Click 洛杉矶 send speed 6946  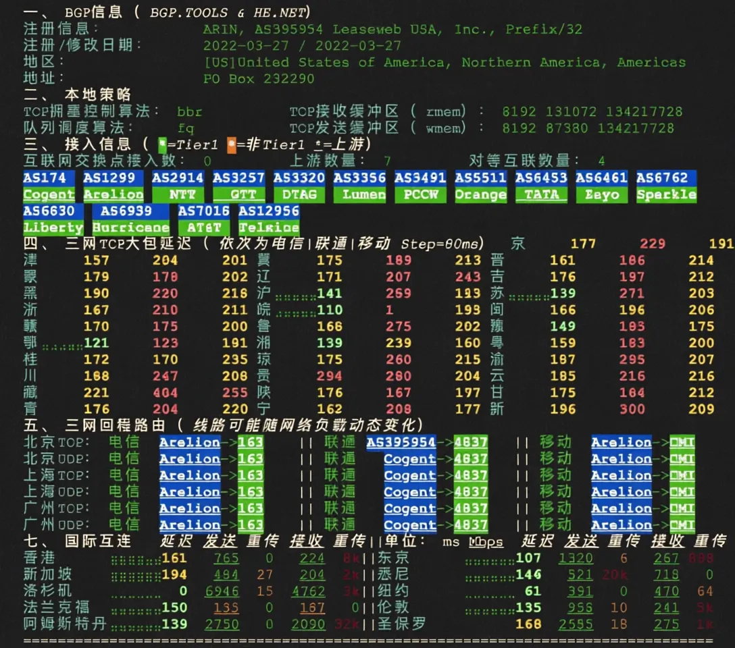pyautogui.click(x=222, y=591)
